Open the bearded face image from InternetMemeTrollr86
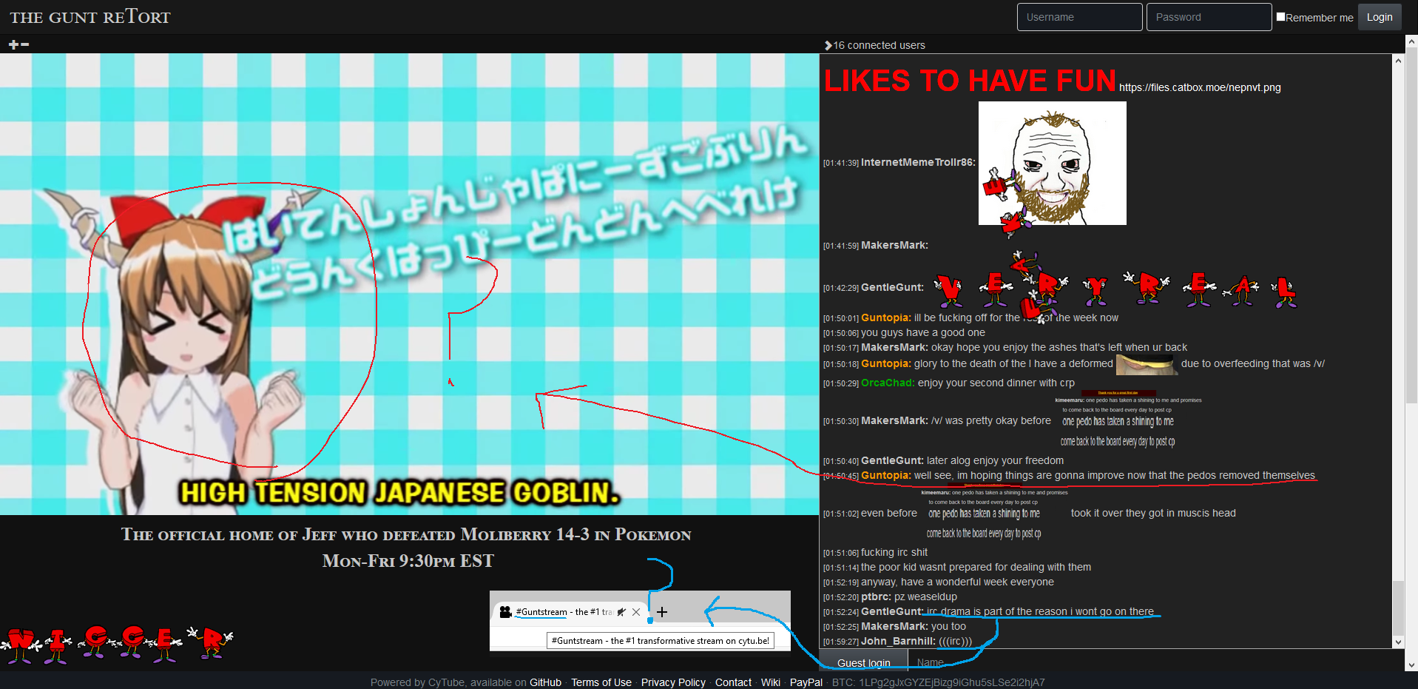1418x689 pixels. click(1052, 163)
